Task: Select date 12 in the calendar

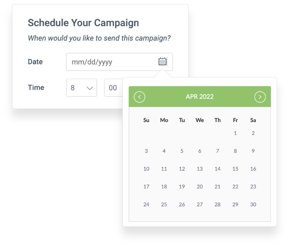Action: coord(182,169)
